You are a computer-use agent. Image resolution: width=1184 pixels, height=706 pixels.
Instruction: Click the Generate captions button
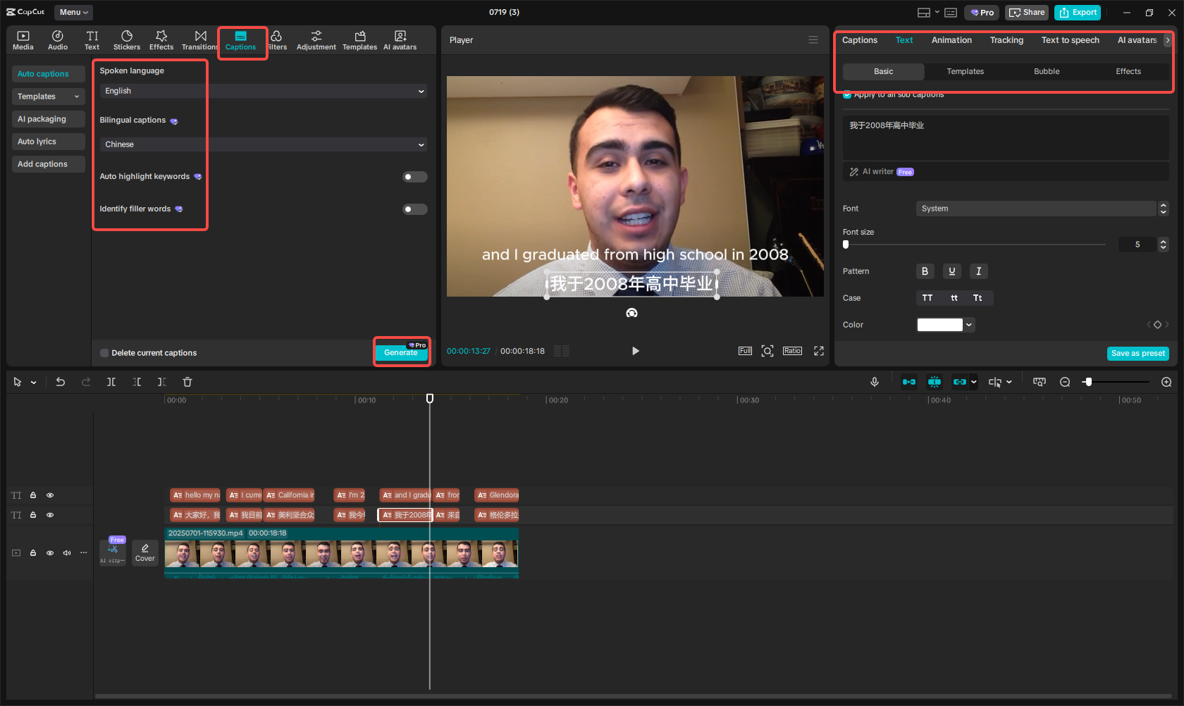(x=401, y=352)
